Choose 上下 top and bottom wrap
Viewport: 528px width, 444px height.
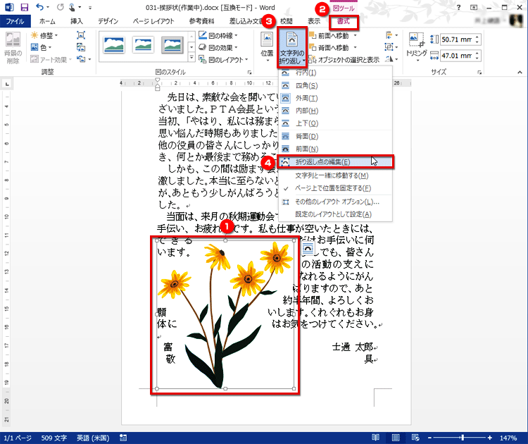[335, 123]
